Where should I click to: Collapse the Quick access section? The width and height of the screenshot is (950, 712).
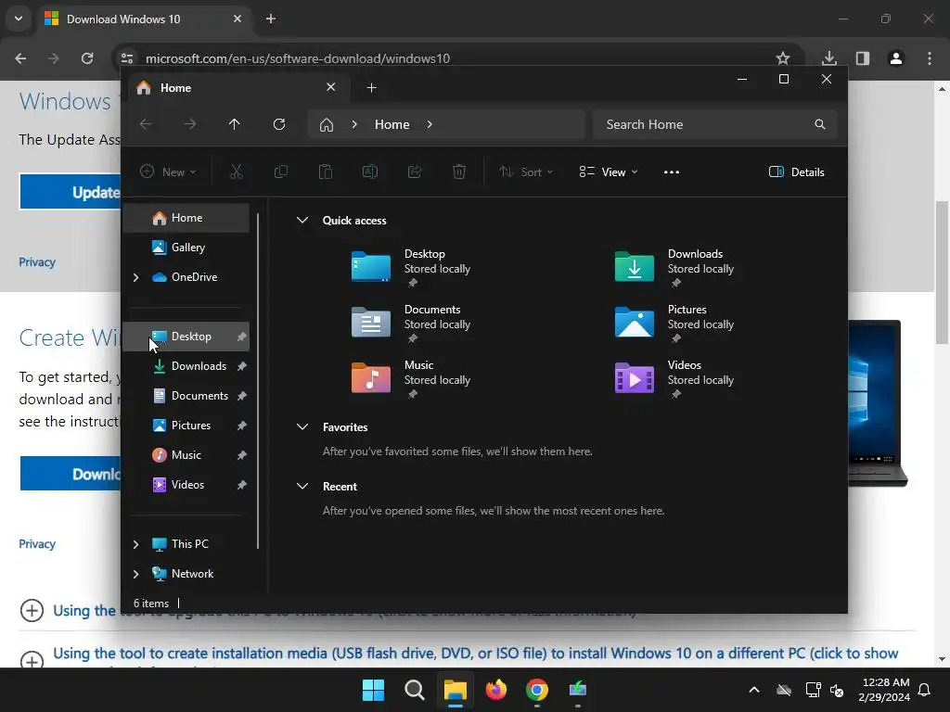click(302, 221)
